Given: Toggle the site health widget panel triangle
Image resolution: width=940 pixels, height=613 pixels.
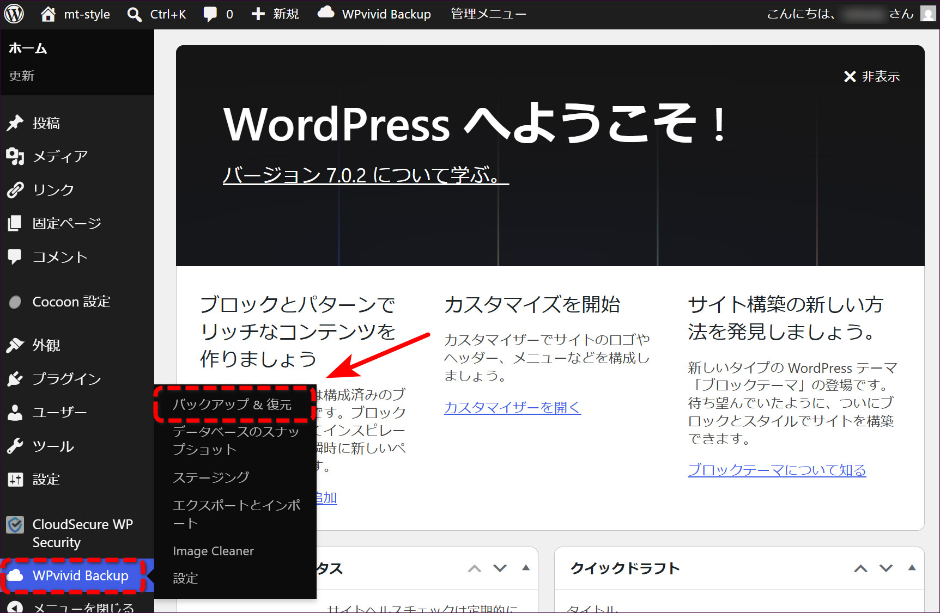Looking at the screenshot, I should tap(526, 568).
